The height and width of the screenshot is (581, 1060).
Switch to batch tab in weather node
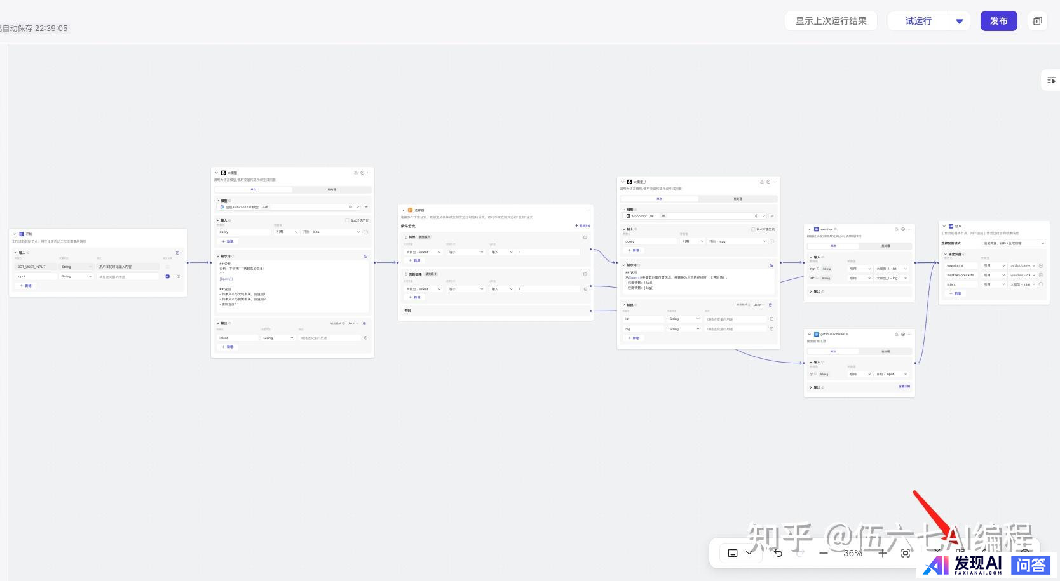click(885, 246)
